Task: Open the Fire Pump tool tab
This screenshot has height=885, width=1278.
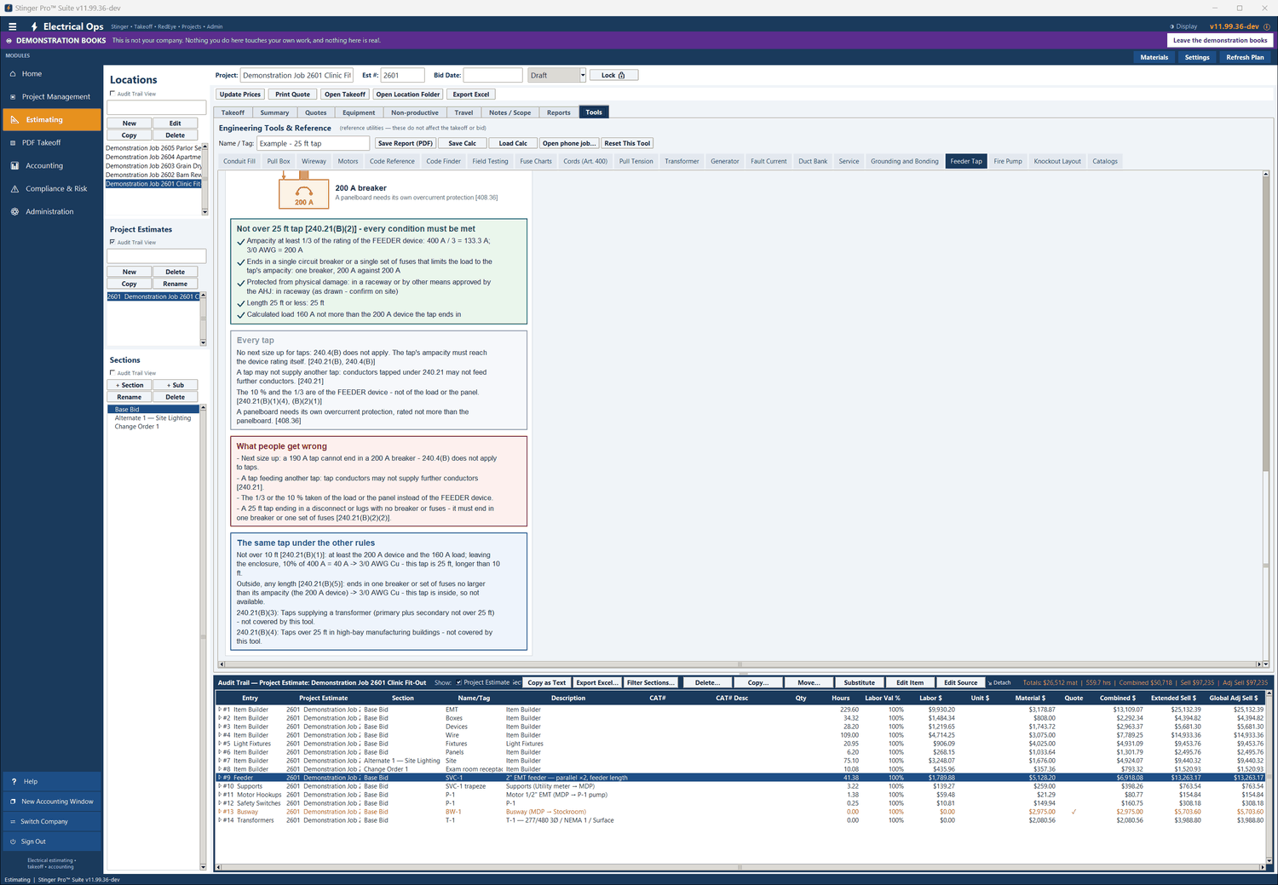Action: (1008, 161)
